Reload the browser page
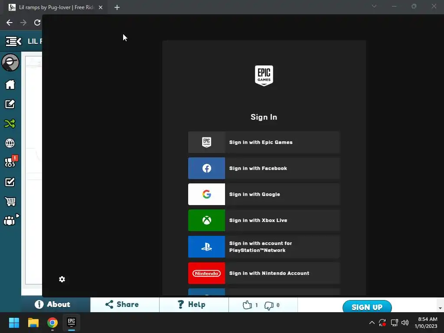Image resolution: width=444 pixels, height=333 pixels. coord(37,23)
